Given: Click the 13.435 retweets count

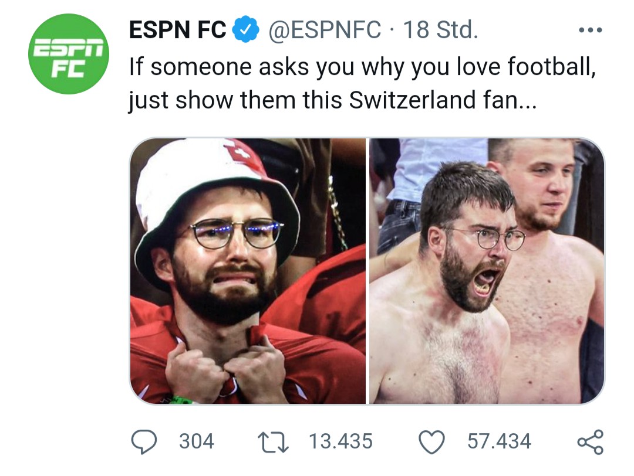Looking at the screenshot, I should coord(340,441).
